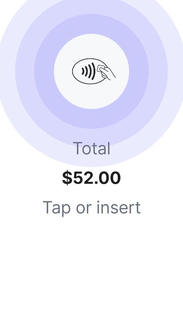Click empty white area below prompt

coord(91,270)
